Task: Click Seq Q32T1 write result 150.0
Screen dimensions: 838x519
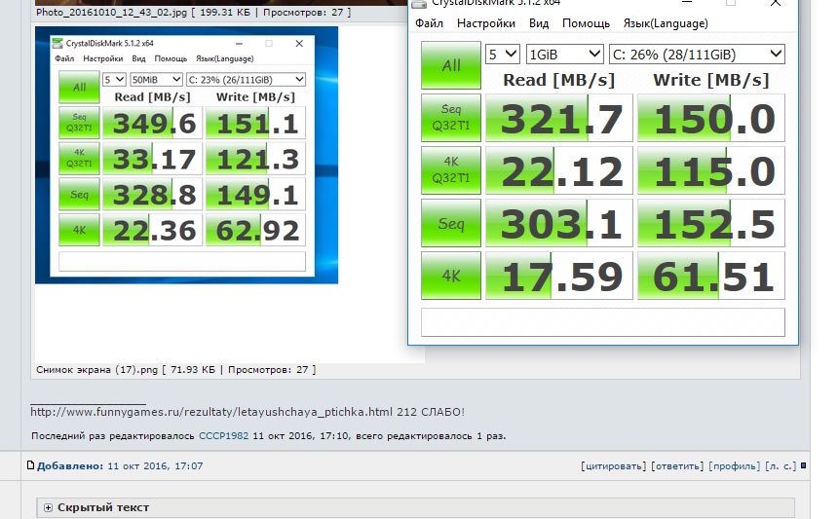Action: [711, 118]
